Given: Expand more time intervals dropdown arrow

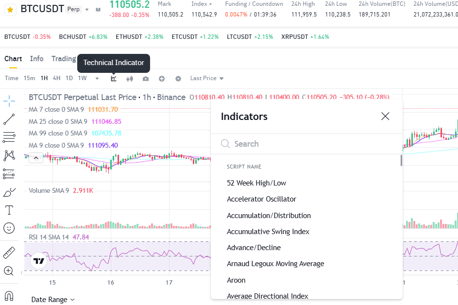Looking at the screenshot, I should tap(97, 78).
